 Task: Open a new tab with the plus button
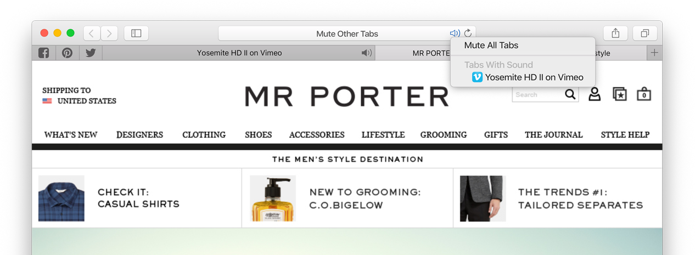click(x=654, y=53)
